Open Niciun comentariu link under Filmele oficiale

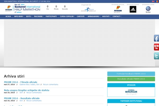(51, 85)
